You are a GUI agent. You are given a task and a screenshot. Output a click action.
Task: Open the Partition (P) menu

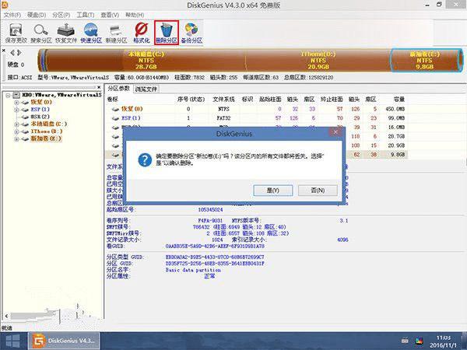[x=61, y=15]
